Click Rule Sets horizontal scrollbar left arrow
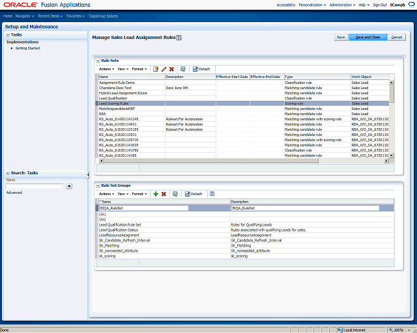Screen dimensions: 417x333 102,161
